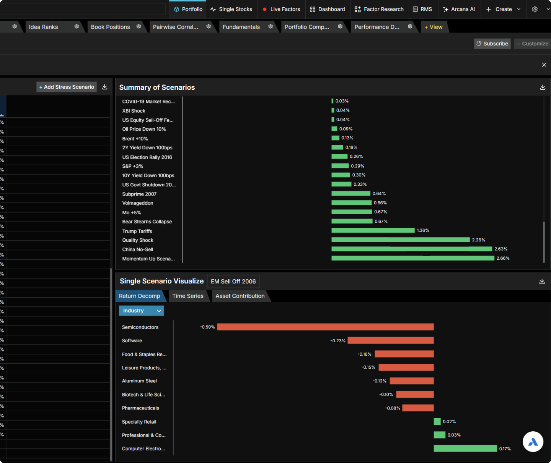Download the Summary of Scenarios chart
The width and height of the screenshot is (551, 463).
(543, 87)
